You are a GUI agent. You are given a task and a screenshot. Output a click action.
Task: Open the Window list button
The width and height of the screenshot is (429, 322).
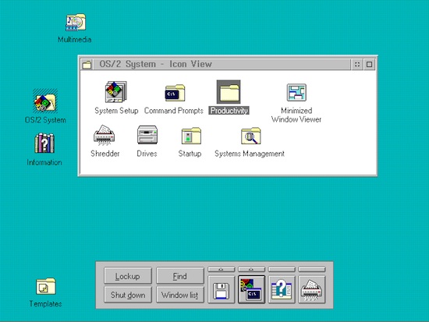click(x=180, y=295)
